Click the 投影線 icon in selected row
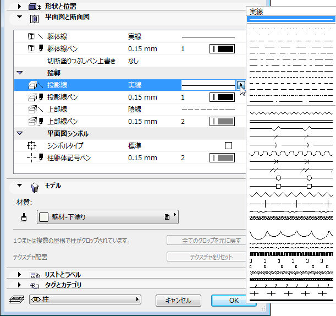The width and height of the screenshot is (336, 316). click(x=35, y=85)
